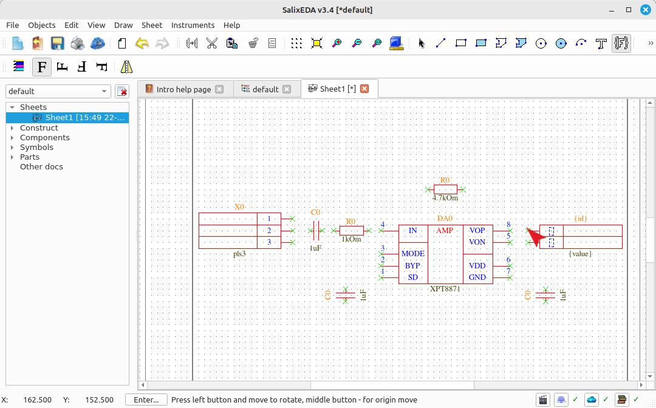Toggle the upright F orientation button
The image size is (656, 408).
(42, 67)
